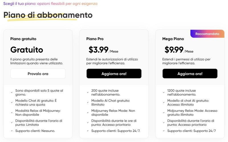
Task: Click the 'Piano di abbonamento' heading
Action: [x=48, y=15]
